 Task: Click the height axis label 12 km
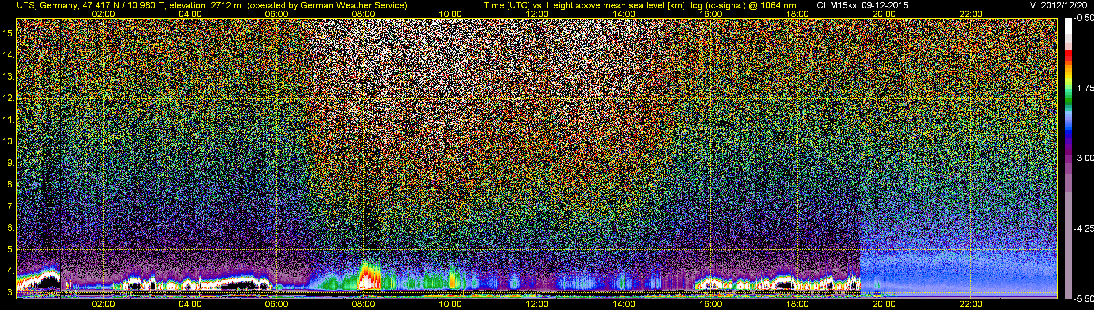pos(8,98)
